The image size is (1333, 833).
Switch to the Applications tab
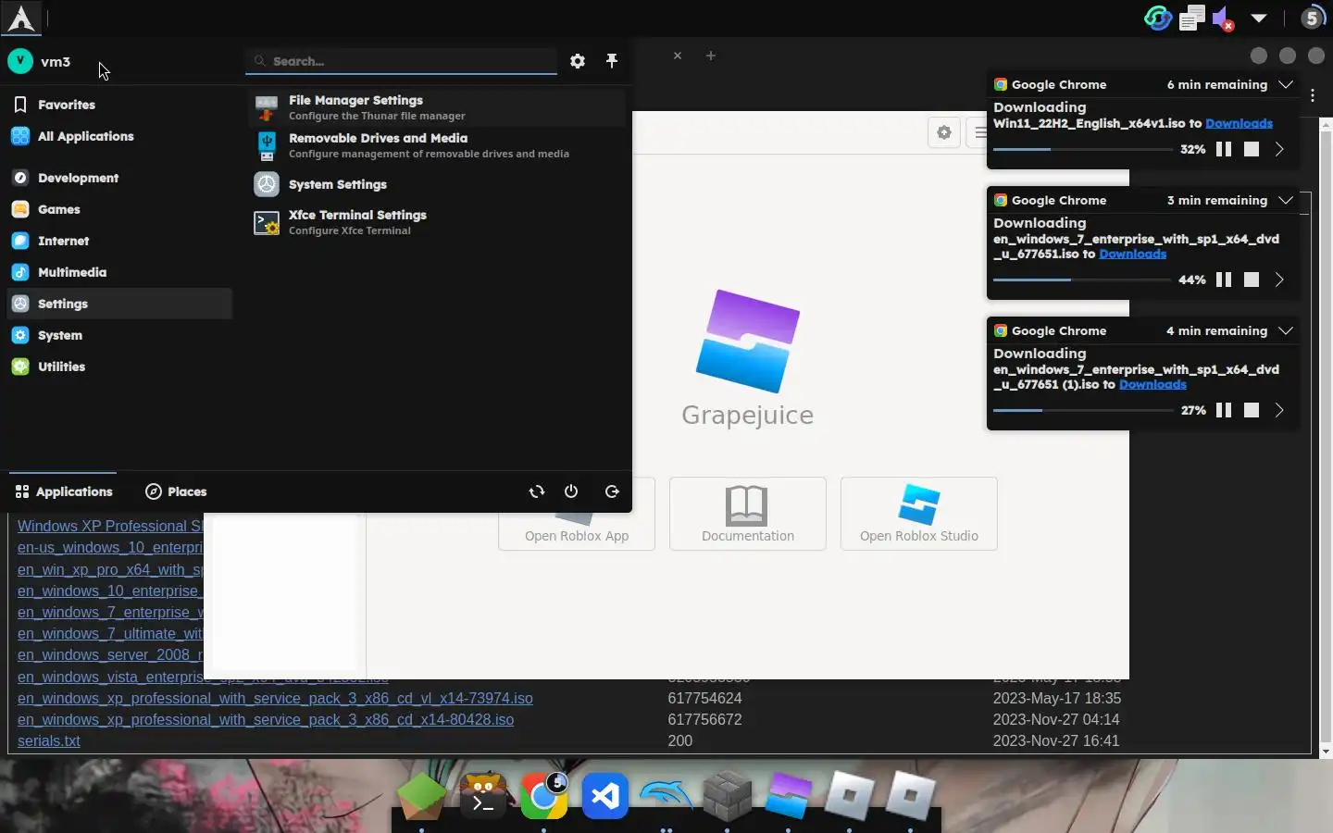63,491
